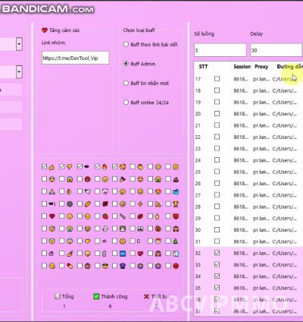The image size is (303, 322).
Task: Click the Santa Claus emoji icon
Action: click(x=158, y=241)
